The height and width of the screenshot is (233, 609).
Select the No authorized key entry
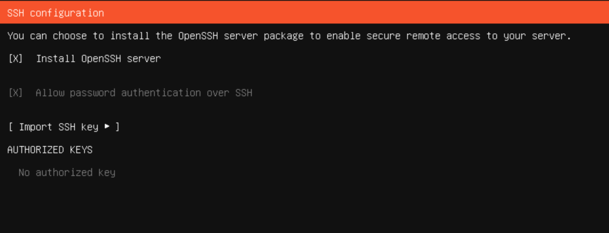(x=67, y=172)
